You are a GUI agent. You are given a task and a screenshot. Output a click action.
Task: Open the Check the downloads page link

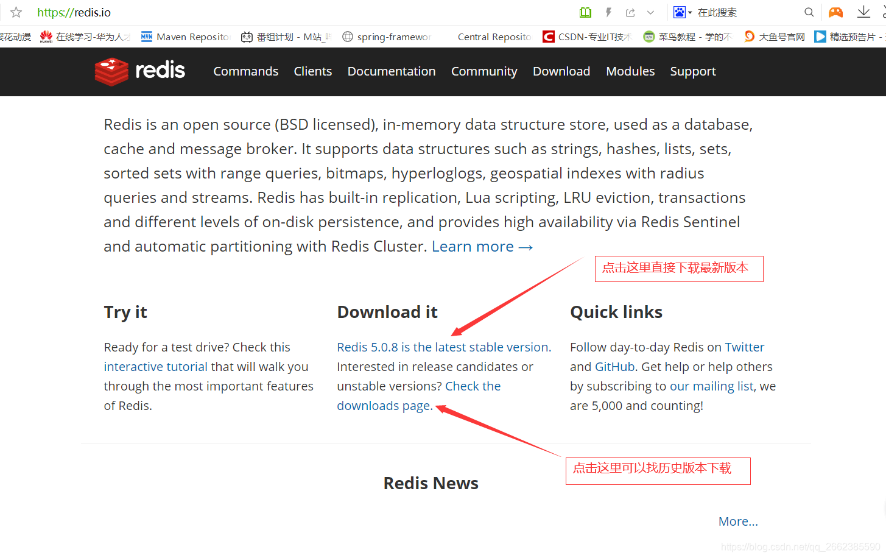click(x=419, y=396)
